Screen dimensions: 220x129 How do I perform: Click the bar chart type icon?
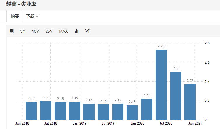[77, 31]
